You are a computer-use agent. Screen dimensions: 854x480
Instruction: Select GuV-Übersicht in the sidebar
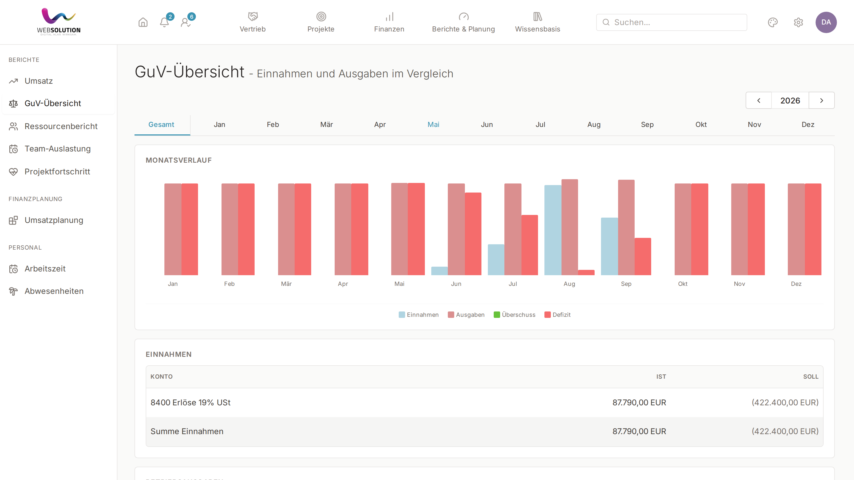(58, 103)
